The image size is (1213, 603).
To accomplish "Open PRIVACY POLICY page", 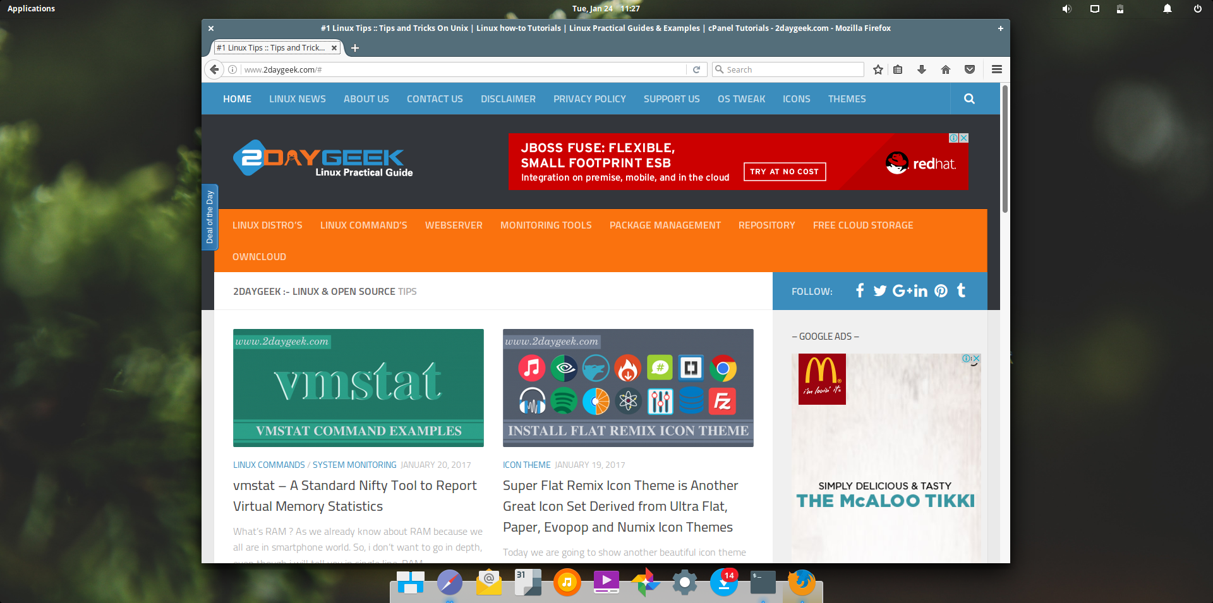I will 589,99.
